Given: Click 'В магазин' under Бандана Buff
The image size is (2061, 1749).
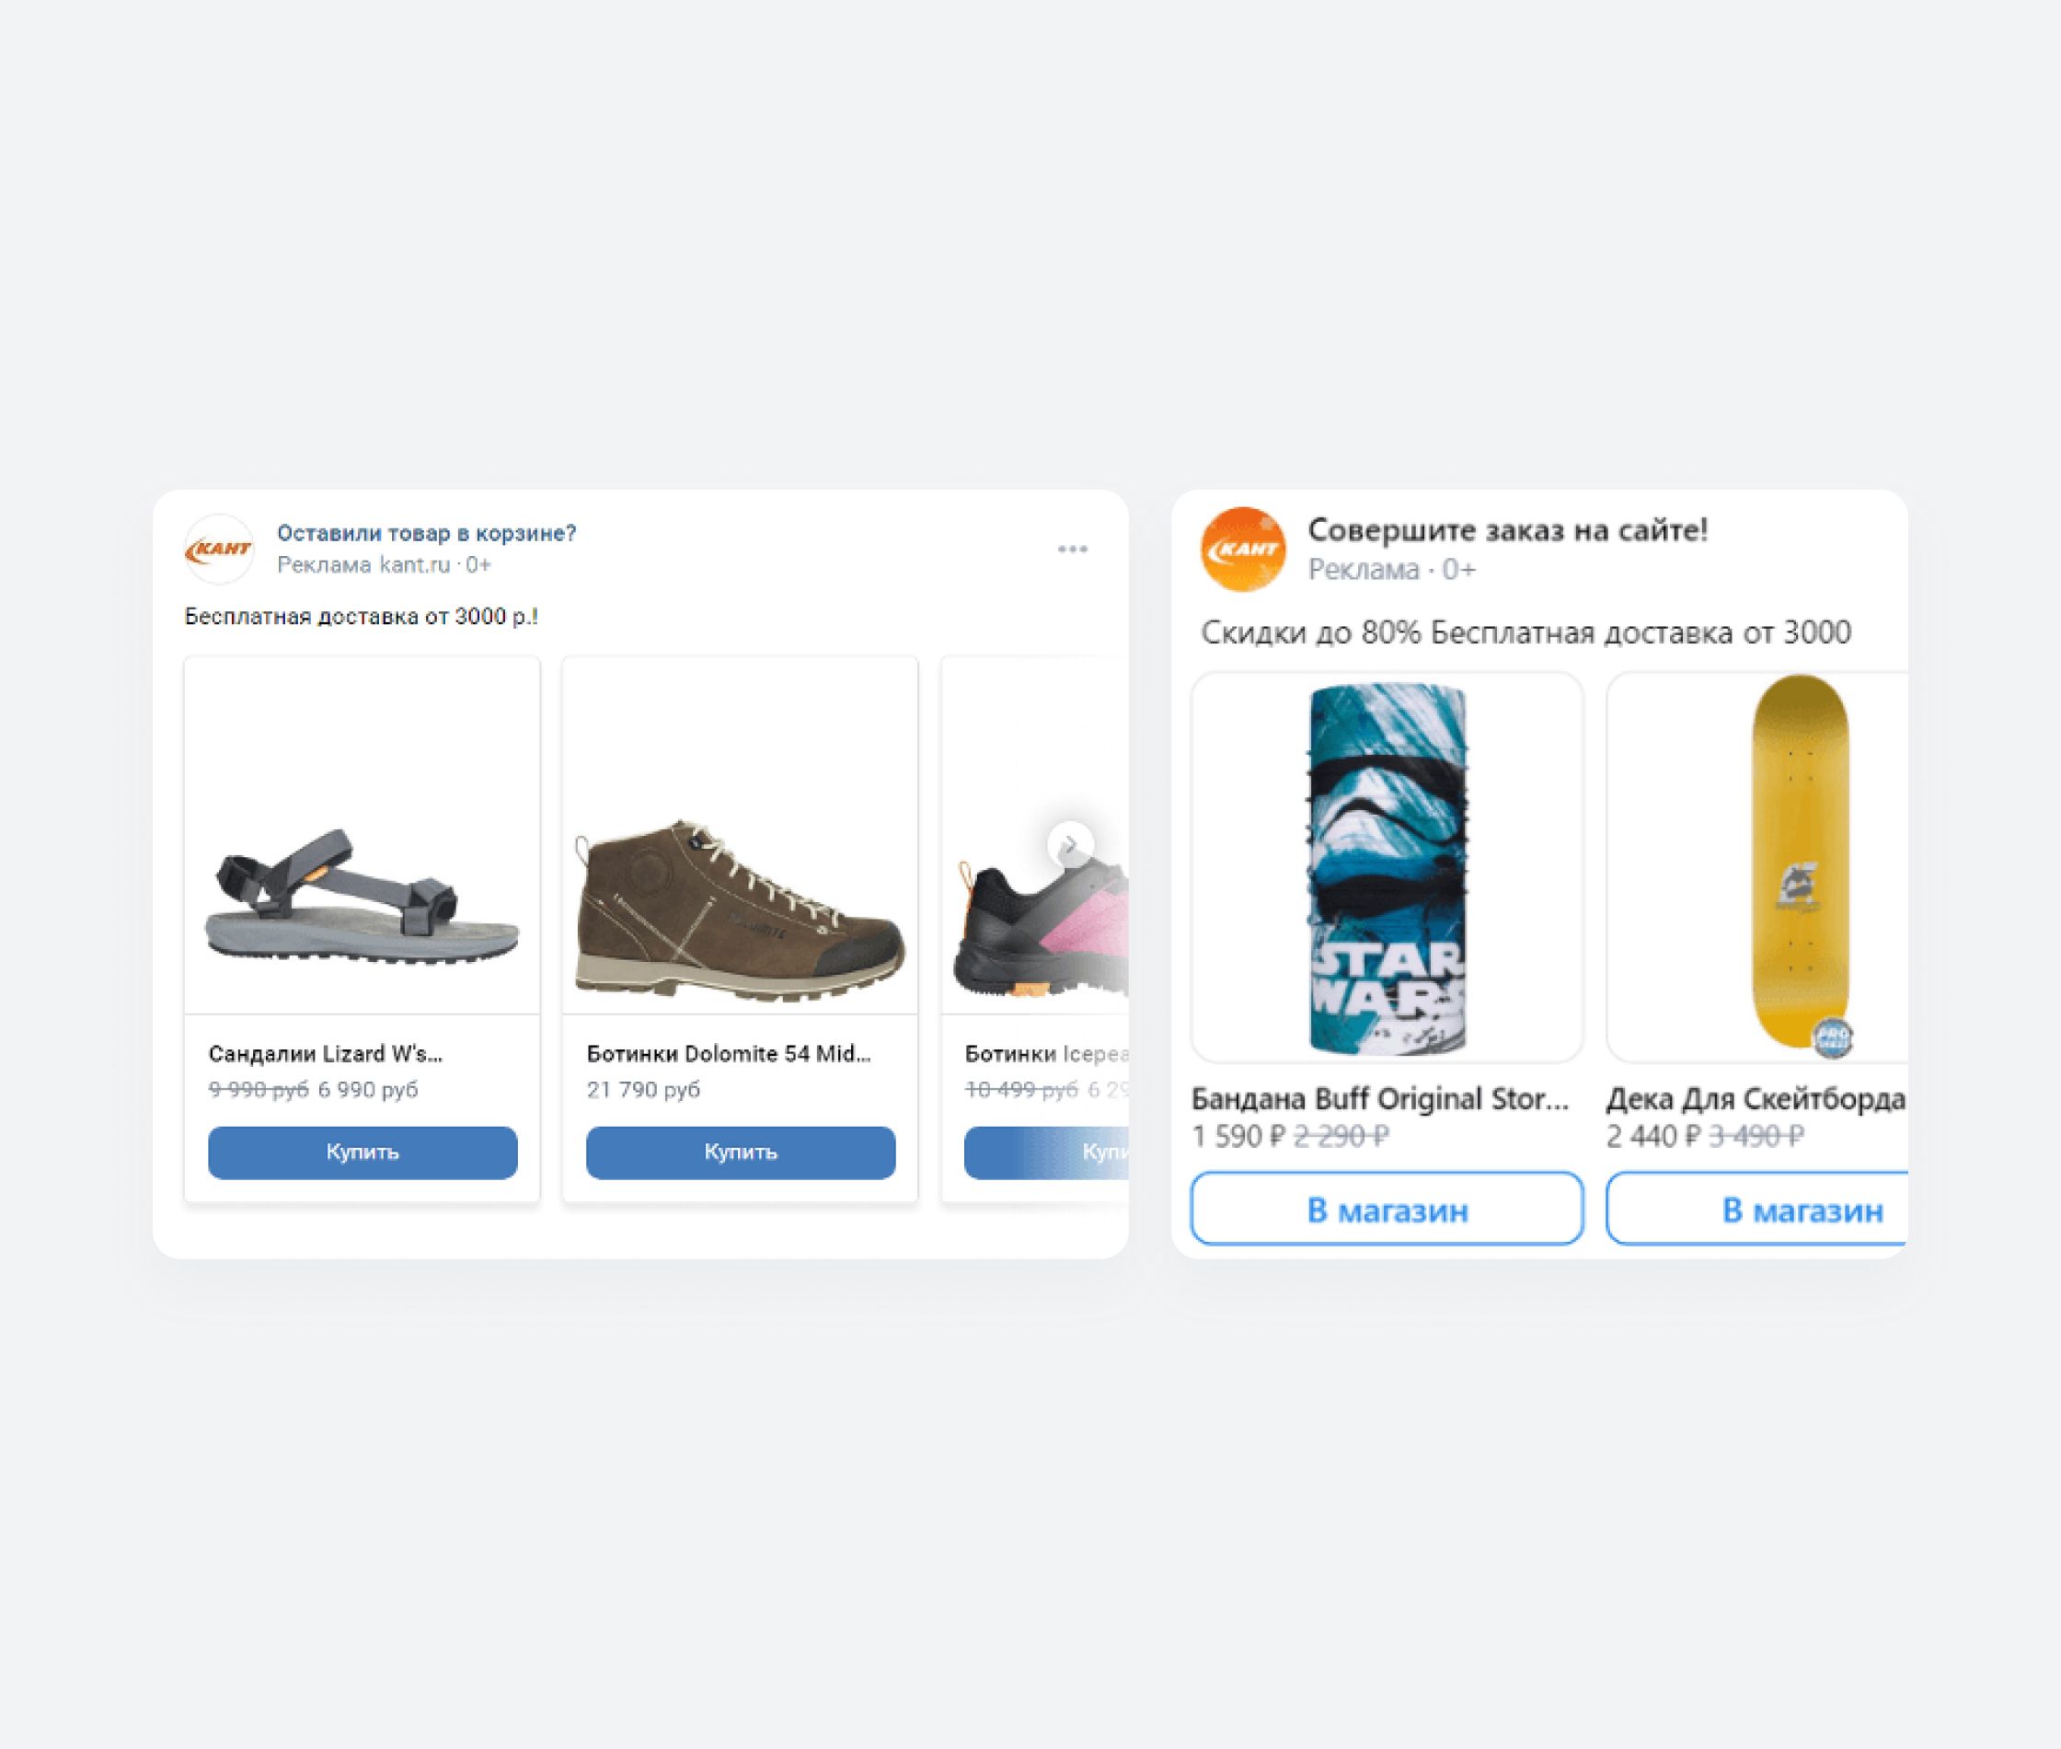Looking at the screenshot, I should coord(1387,1209).
